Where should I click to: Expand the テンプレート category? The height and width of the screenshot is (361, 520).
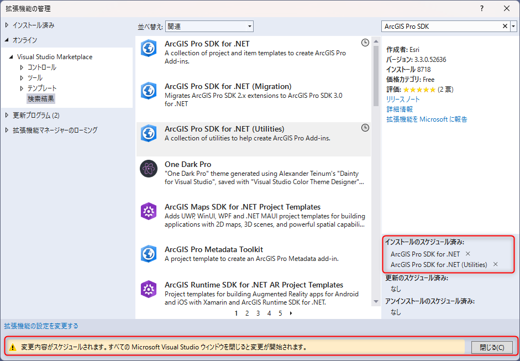(22, 88)
